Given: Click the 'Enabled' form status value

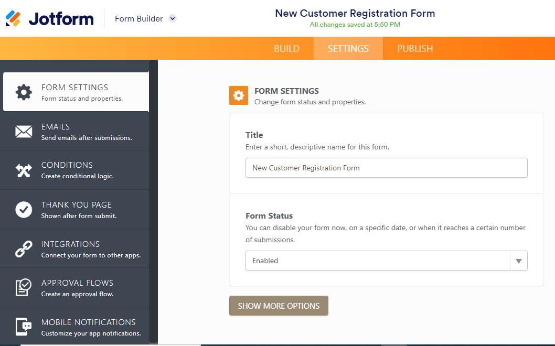Looking at the screenshot, I should click(265, 261).
